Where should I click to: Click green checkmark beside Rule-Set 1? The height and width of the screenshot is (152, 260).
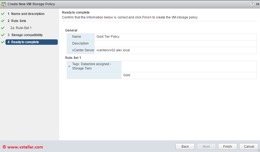[x=3, y=28]
